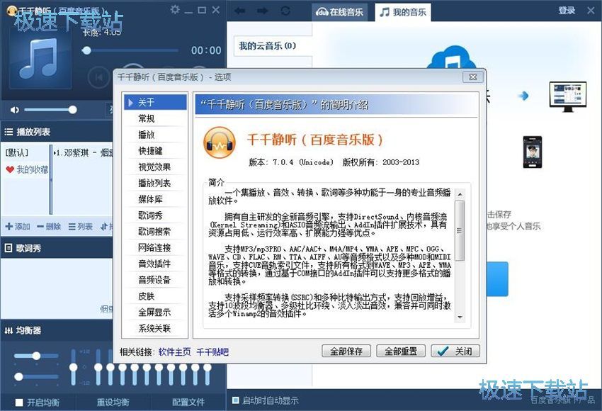The width and height of the screenshot is (602, 411).
Task: Select 全屏显示 in options sidebar
Action: [x=156, y=313]
